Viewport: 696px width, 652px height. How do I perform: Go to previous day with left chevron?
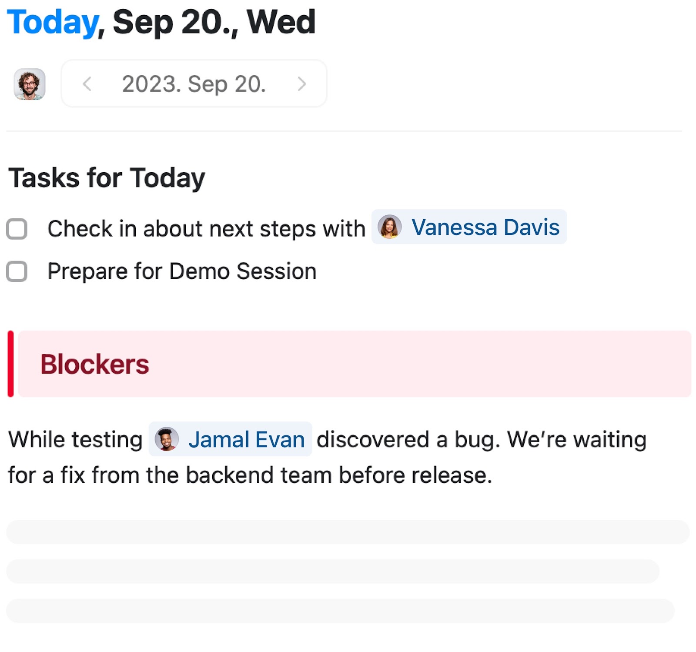click(87, 84)
